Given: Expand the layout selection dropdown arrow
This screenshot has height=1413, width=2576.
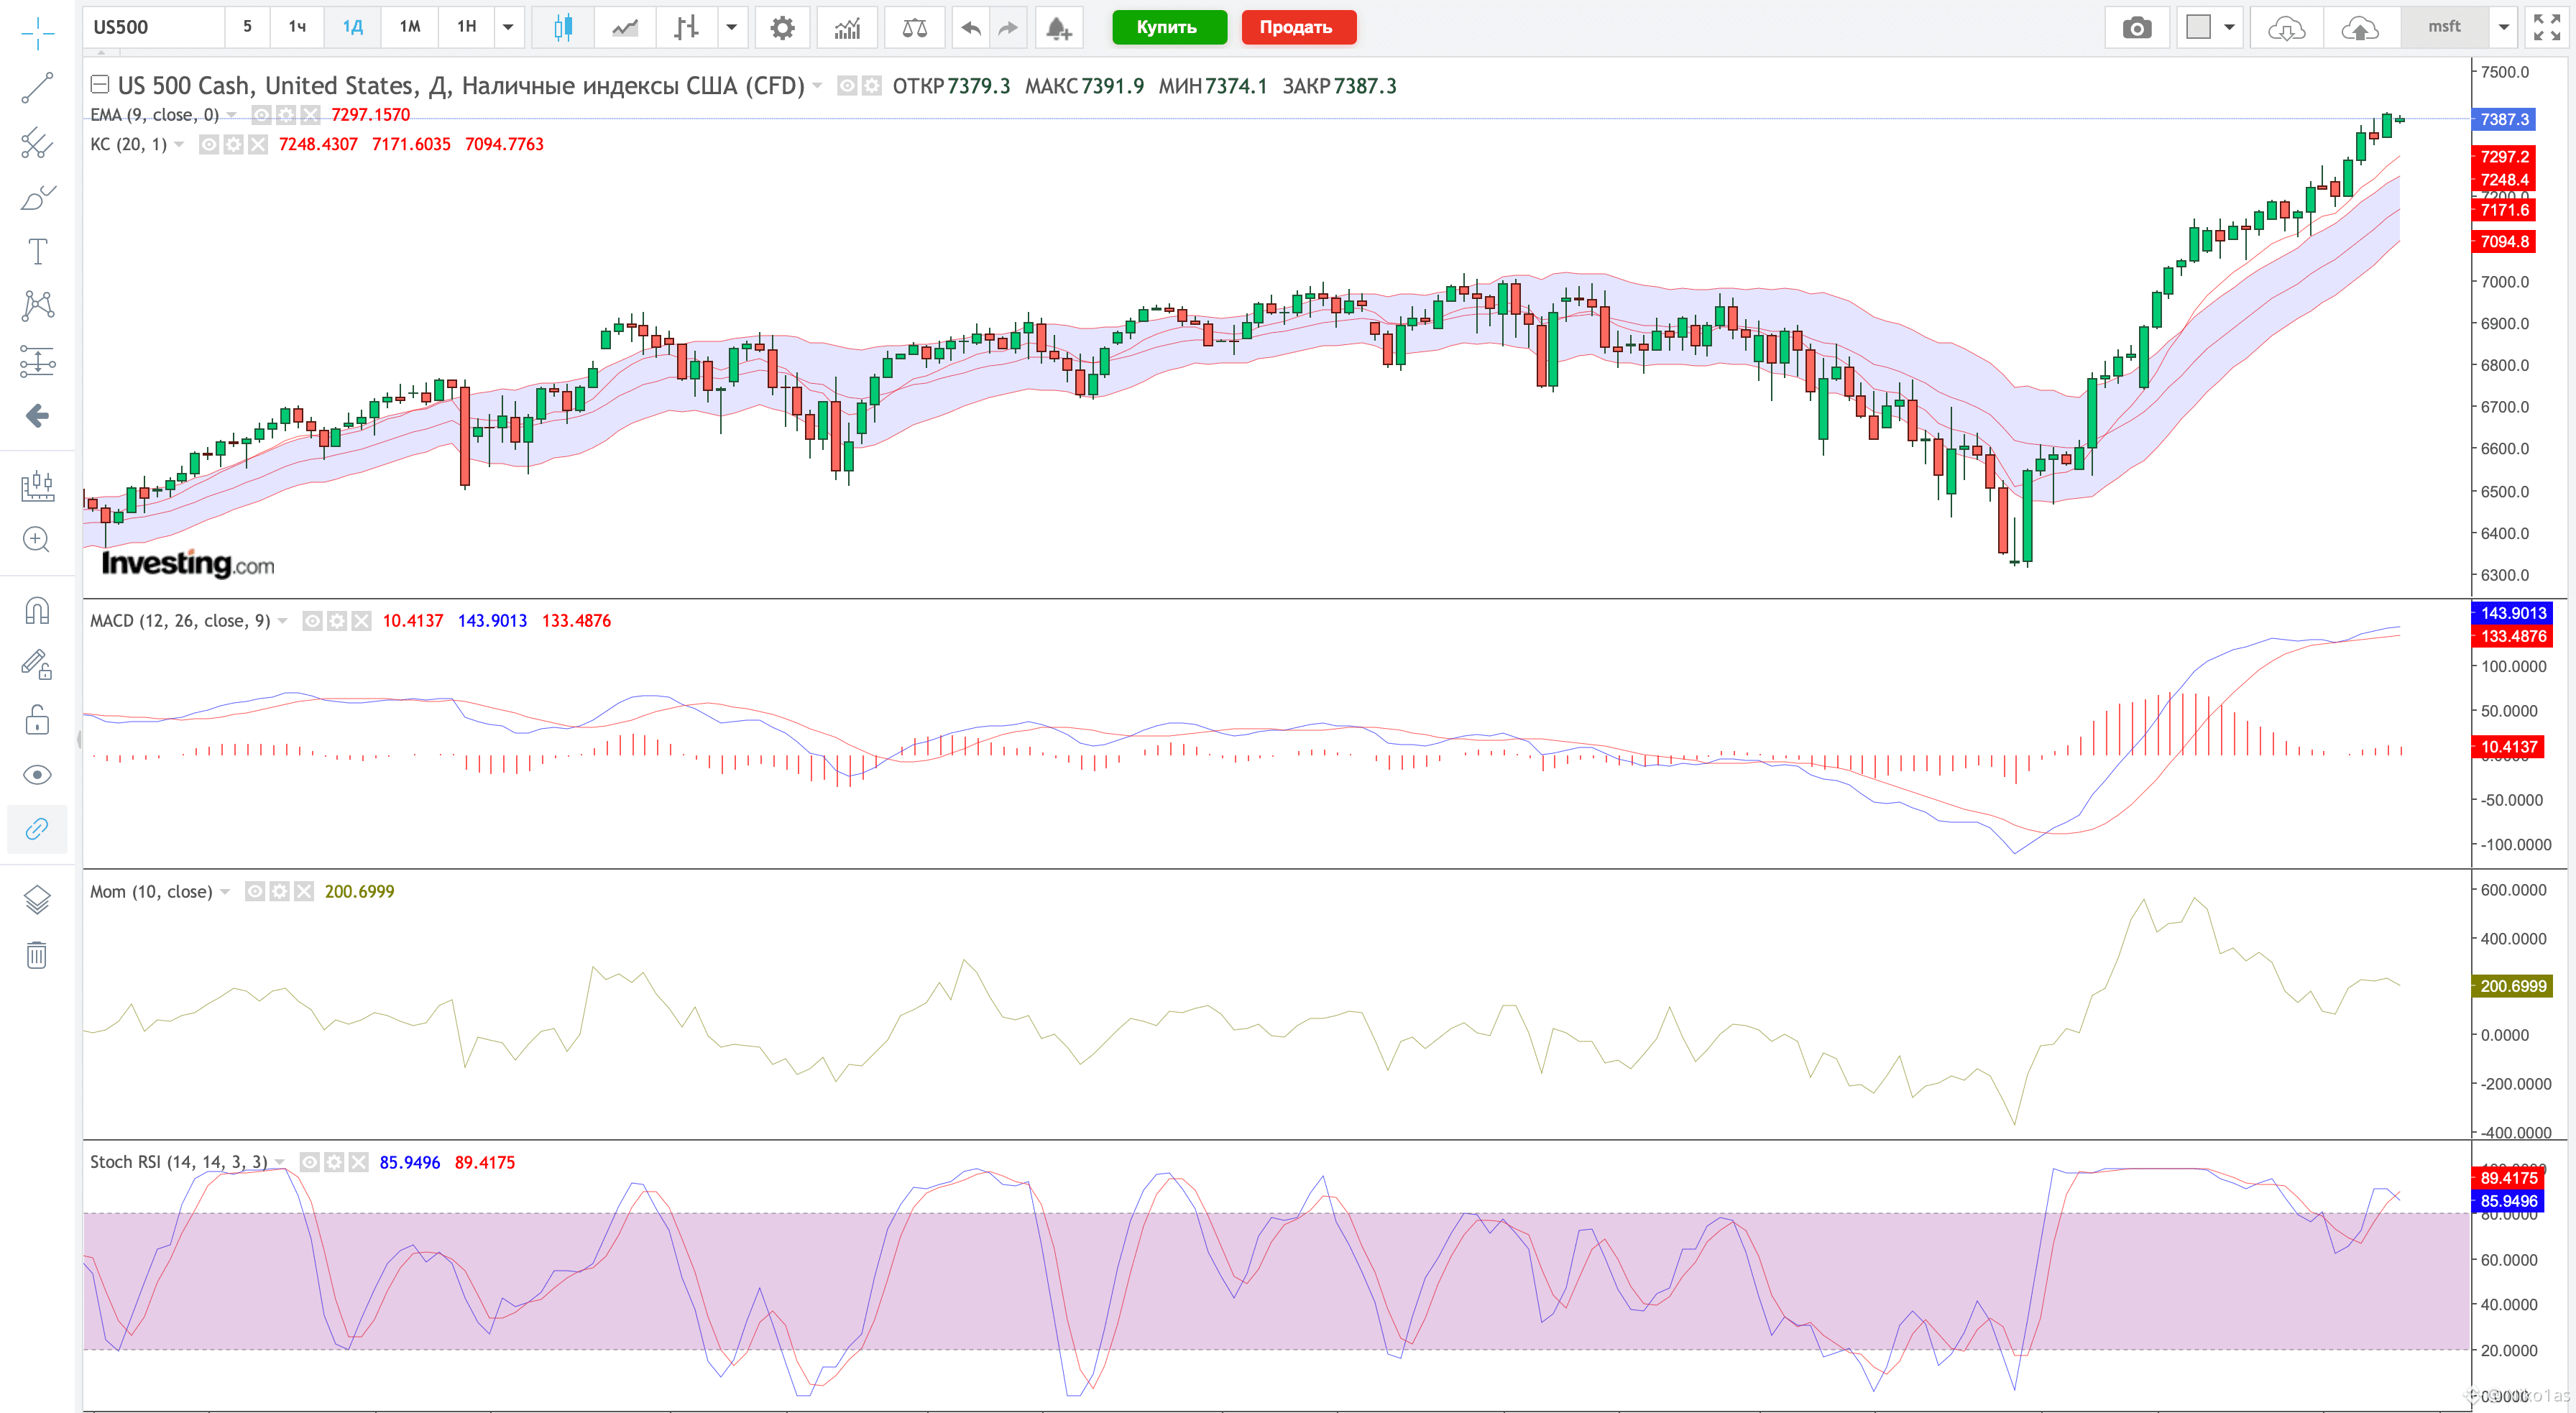Looking at the screenshot, I should [x=2229, y=27].
